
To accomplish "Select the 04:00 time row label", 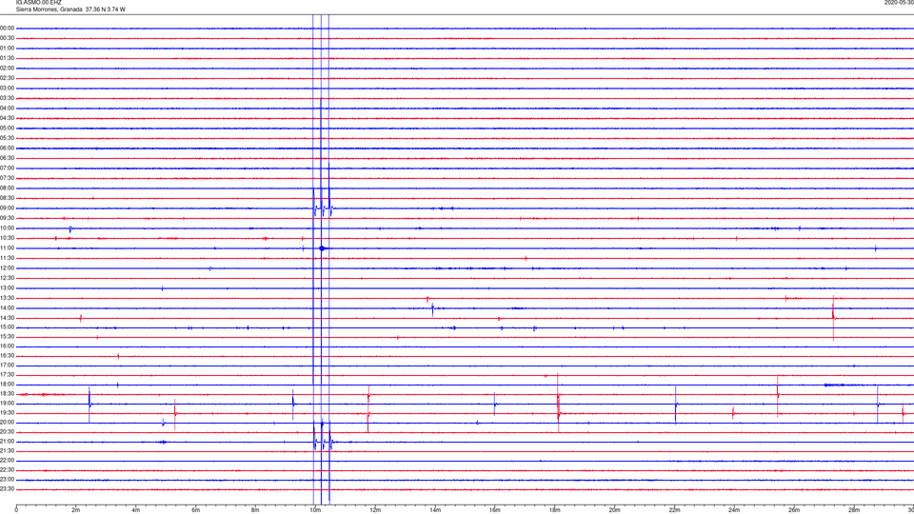I will click(x=7, y=108).
